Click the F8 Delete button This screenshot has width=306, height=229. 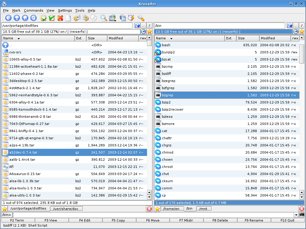(220, 220)
